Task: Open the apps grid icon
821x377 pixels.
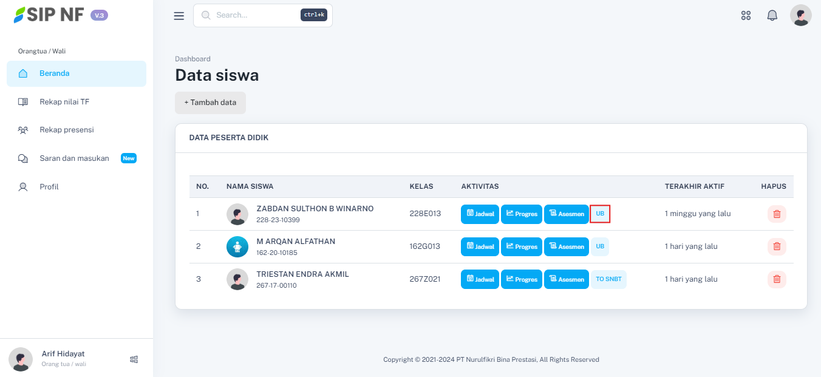Action: 746,16
